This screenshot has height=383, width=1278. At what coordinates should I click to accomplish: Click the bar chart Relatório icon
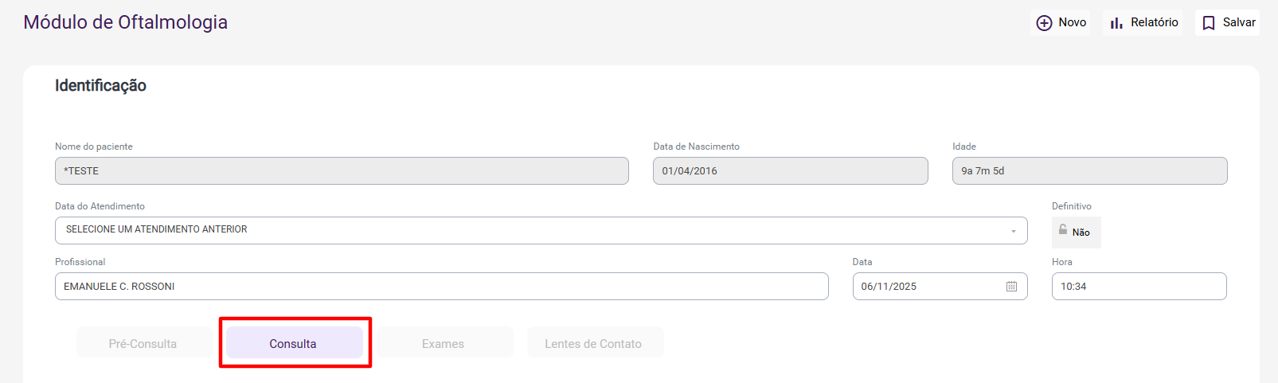point(1116,23)
